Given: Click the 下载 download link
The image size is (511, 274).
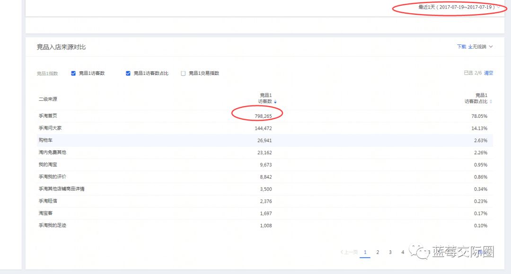Looking at the screenshot, I should [461, 47].
